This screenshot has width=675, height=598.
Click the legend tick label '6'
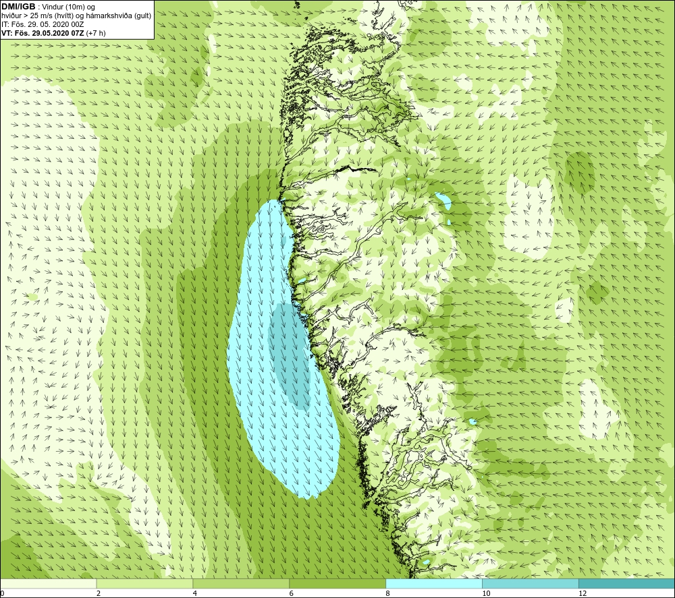[x=292, y=593]
